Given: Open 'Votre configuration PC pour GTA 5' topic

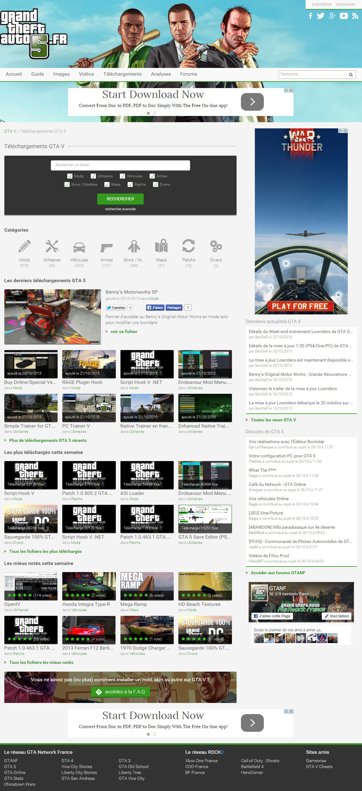Looking at the screenshot, I should (x=282, y=456).
